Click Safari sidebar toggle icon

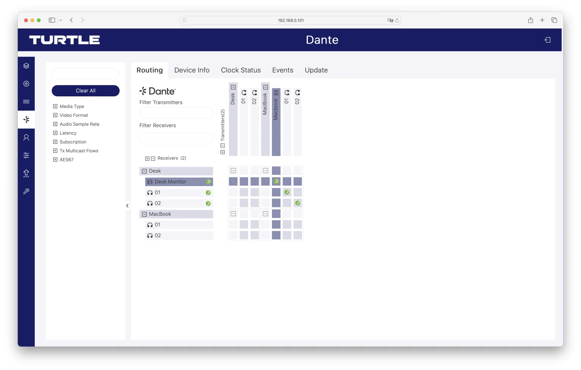52,20
